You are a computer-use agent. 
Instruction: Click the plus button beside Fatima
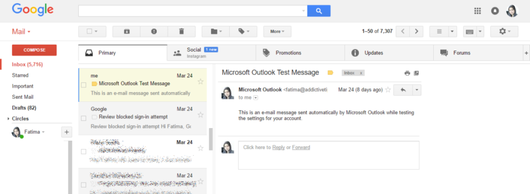(x=67, y=132)
